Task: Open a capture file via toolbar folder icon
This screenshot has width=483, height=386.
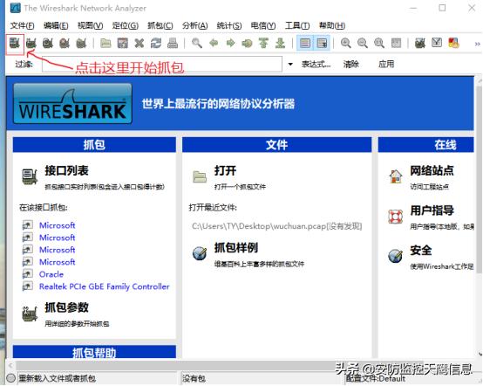Action: (x=105, y=43)
